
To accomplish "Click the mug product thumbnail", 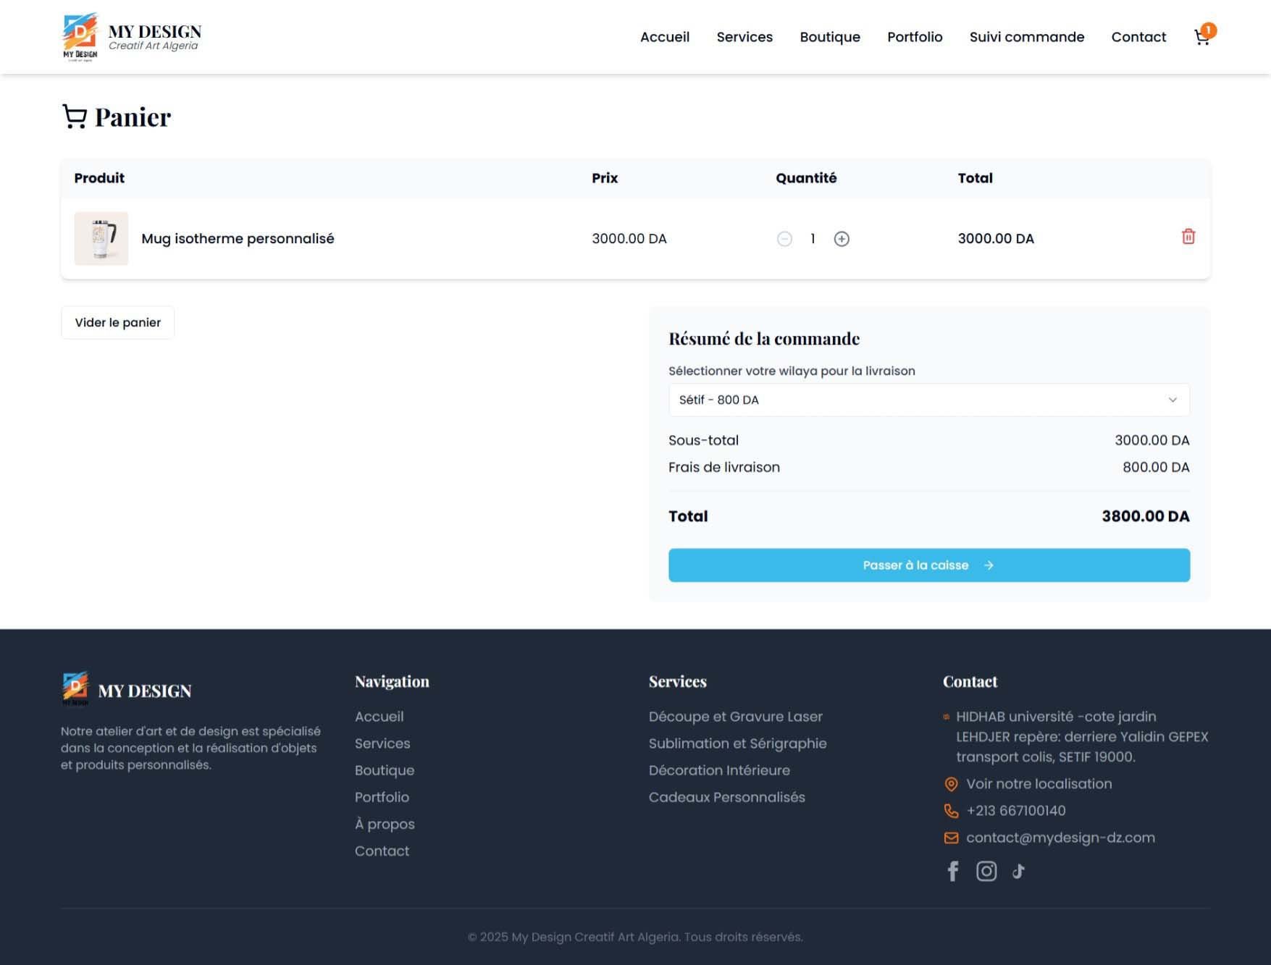I will pos(101,238).
